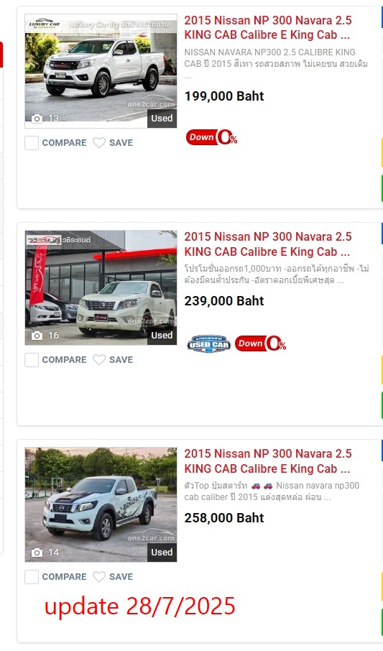383x651 pixels.
Task: Open the title link of the 199,000 Baht Navara
Action: pyautogui.click(x=268, y=27)
